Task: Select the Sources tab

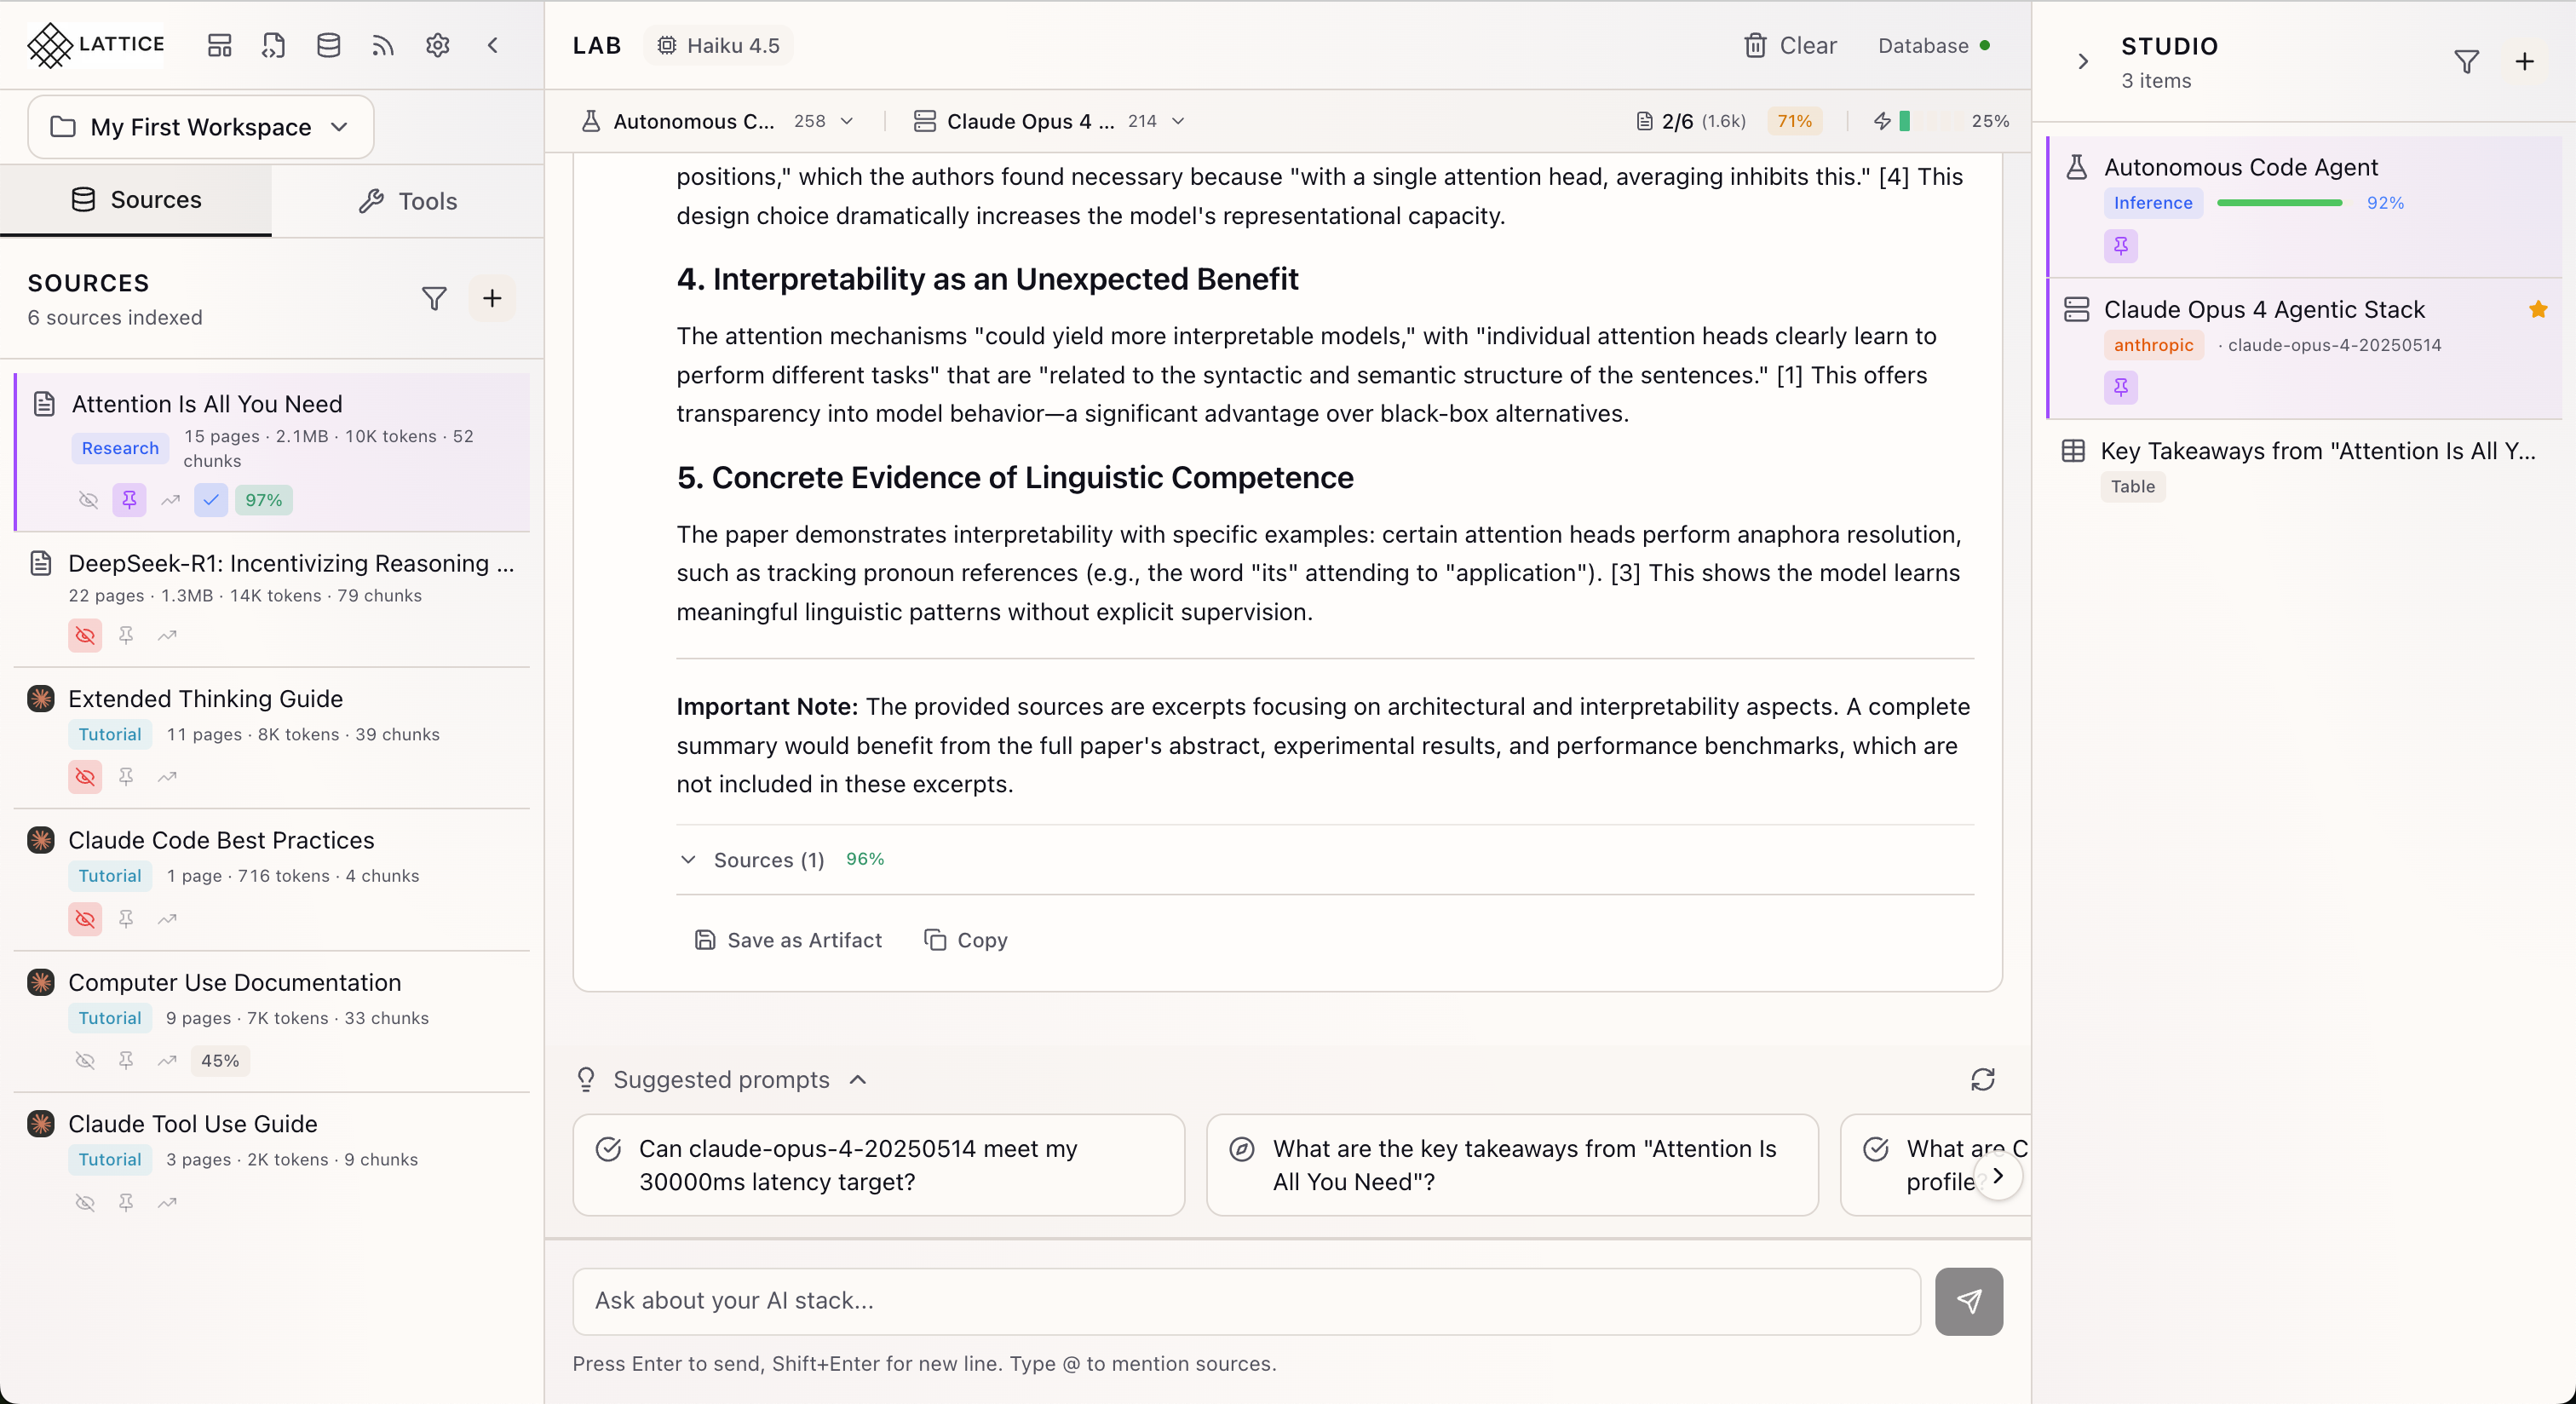Action: pos(136,200)
